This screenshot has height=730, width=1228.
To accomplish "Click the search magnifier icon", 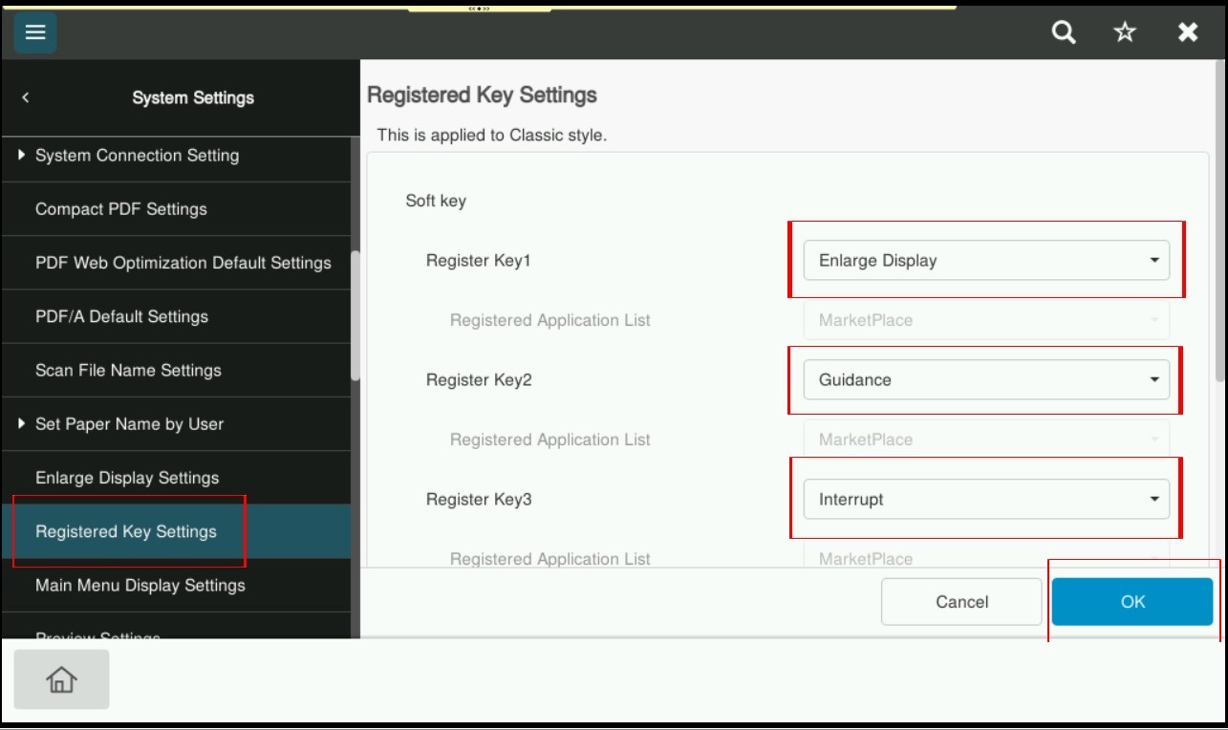I will pyautogui.click(x=1064, y=32).
